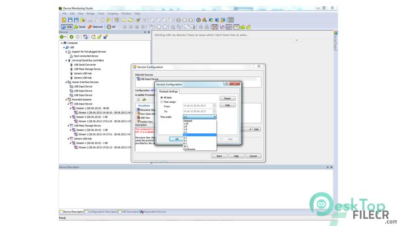The image size is (397, 226).
Task: Click the Edit button in Session Configuration
Action: pos(256,129)
